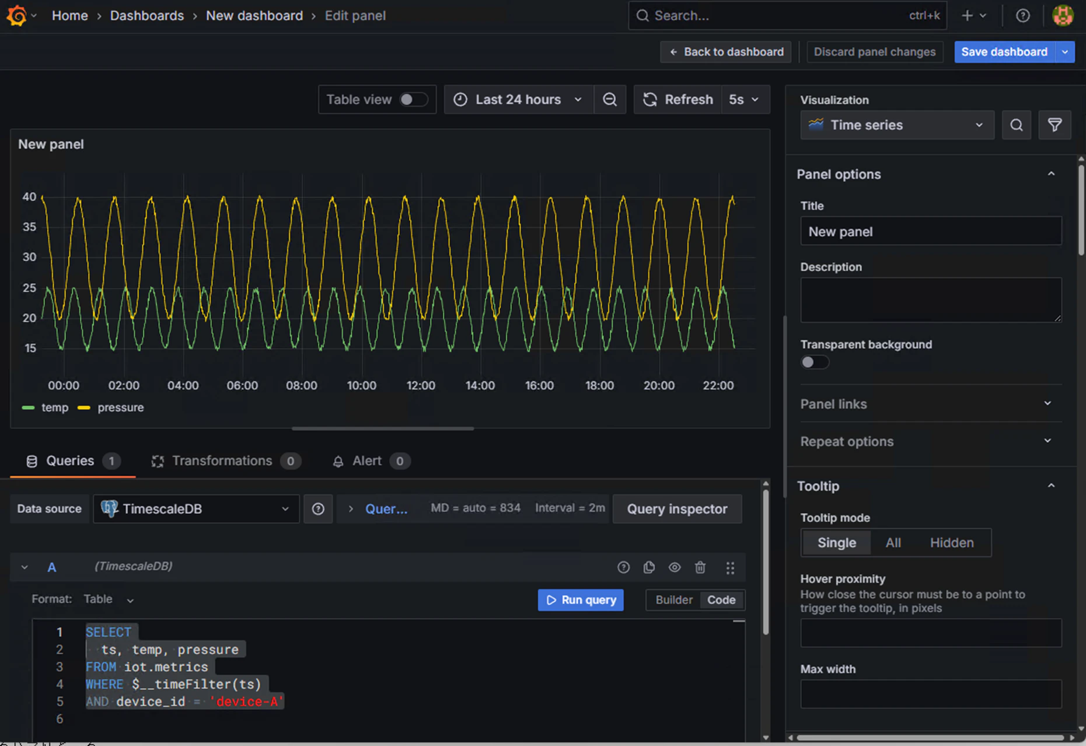The width and height of the screenshot is (1086, 746).
Task: Open the data source help icon
Action: tap(318, 509)
